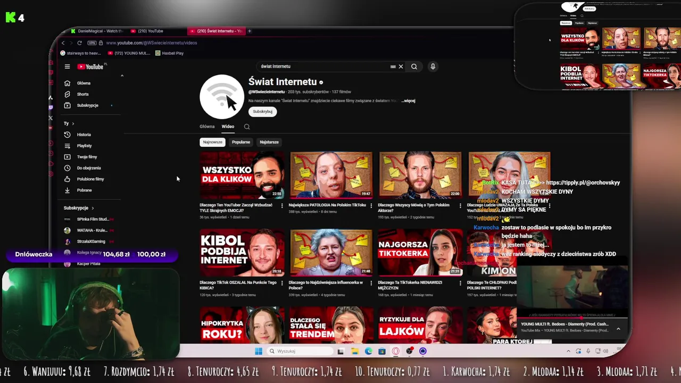Open options menu for Wszystko dla klików video
Viewport: 681px width, 383px height.
282,205
